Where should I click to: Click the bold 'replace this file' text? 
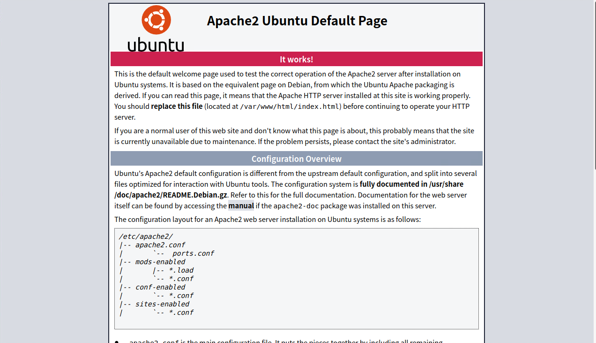pyautogui.click(x=177, y=106)
